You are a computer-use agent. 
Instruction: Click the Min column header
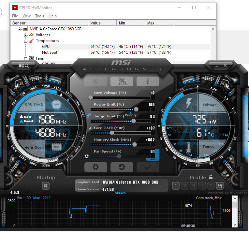pyautogui.click(x=131, y=23)
